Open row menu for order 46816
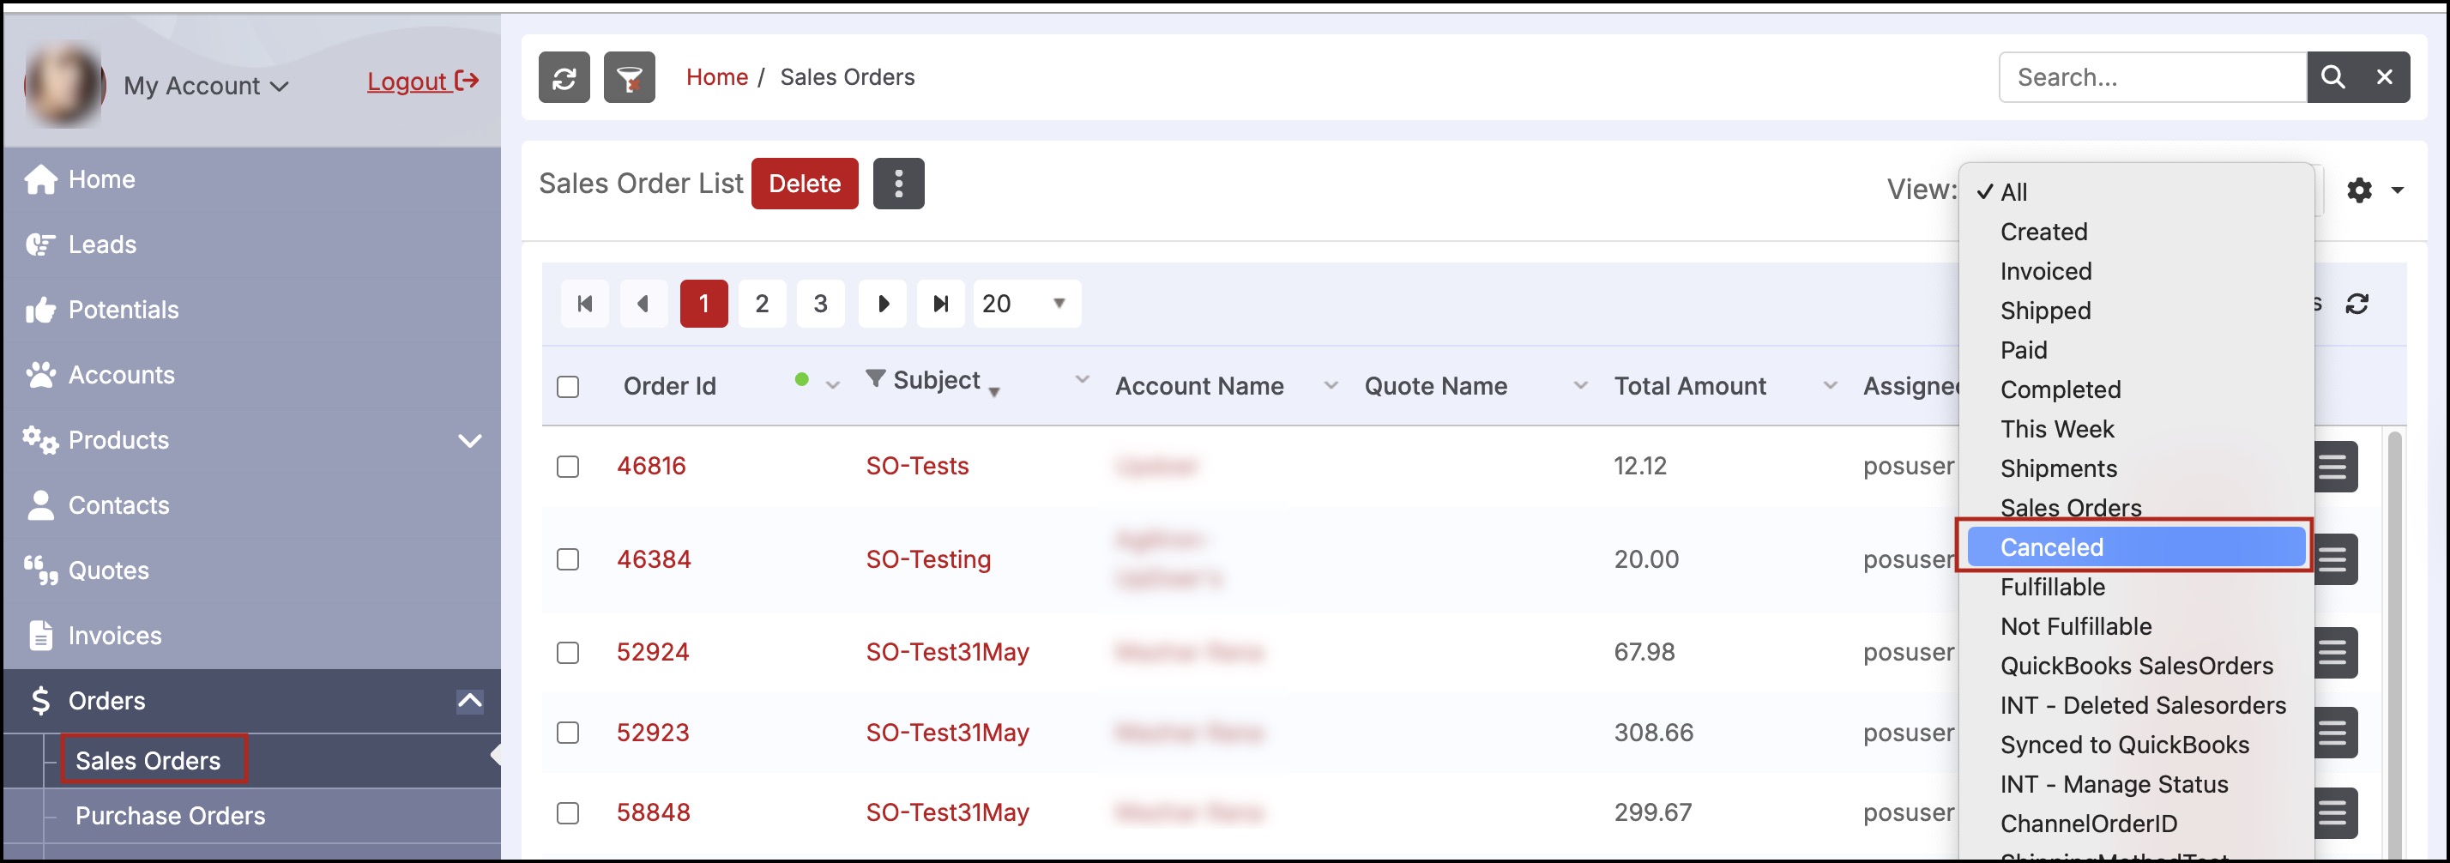Viewport: 2450px width, 863px height. (x=2333, y=466)
